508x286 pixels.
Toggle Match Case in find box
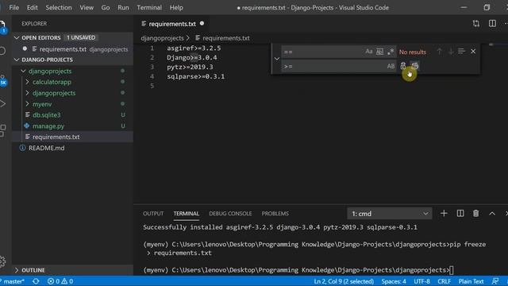point(368,52)
